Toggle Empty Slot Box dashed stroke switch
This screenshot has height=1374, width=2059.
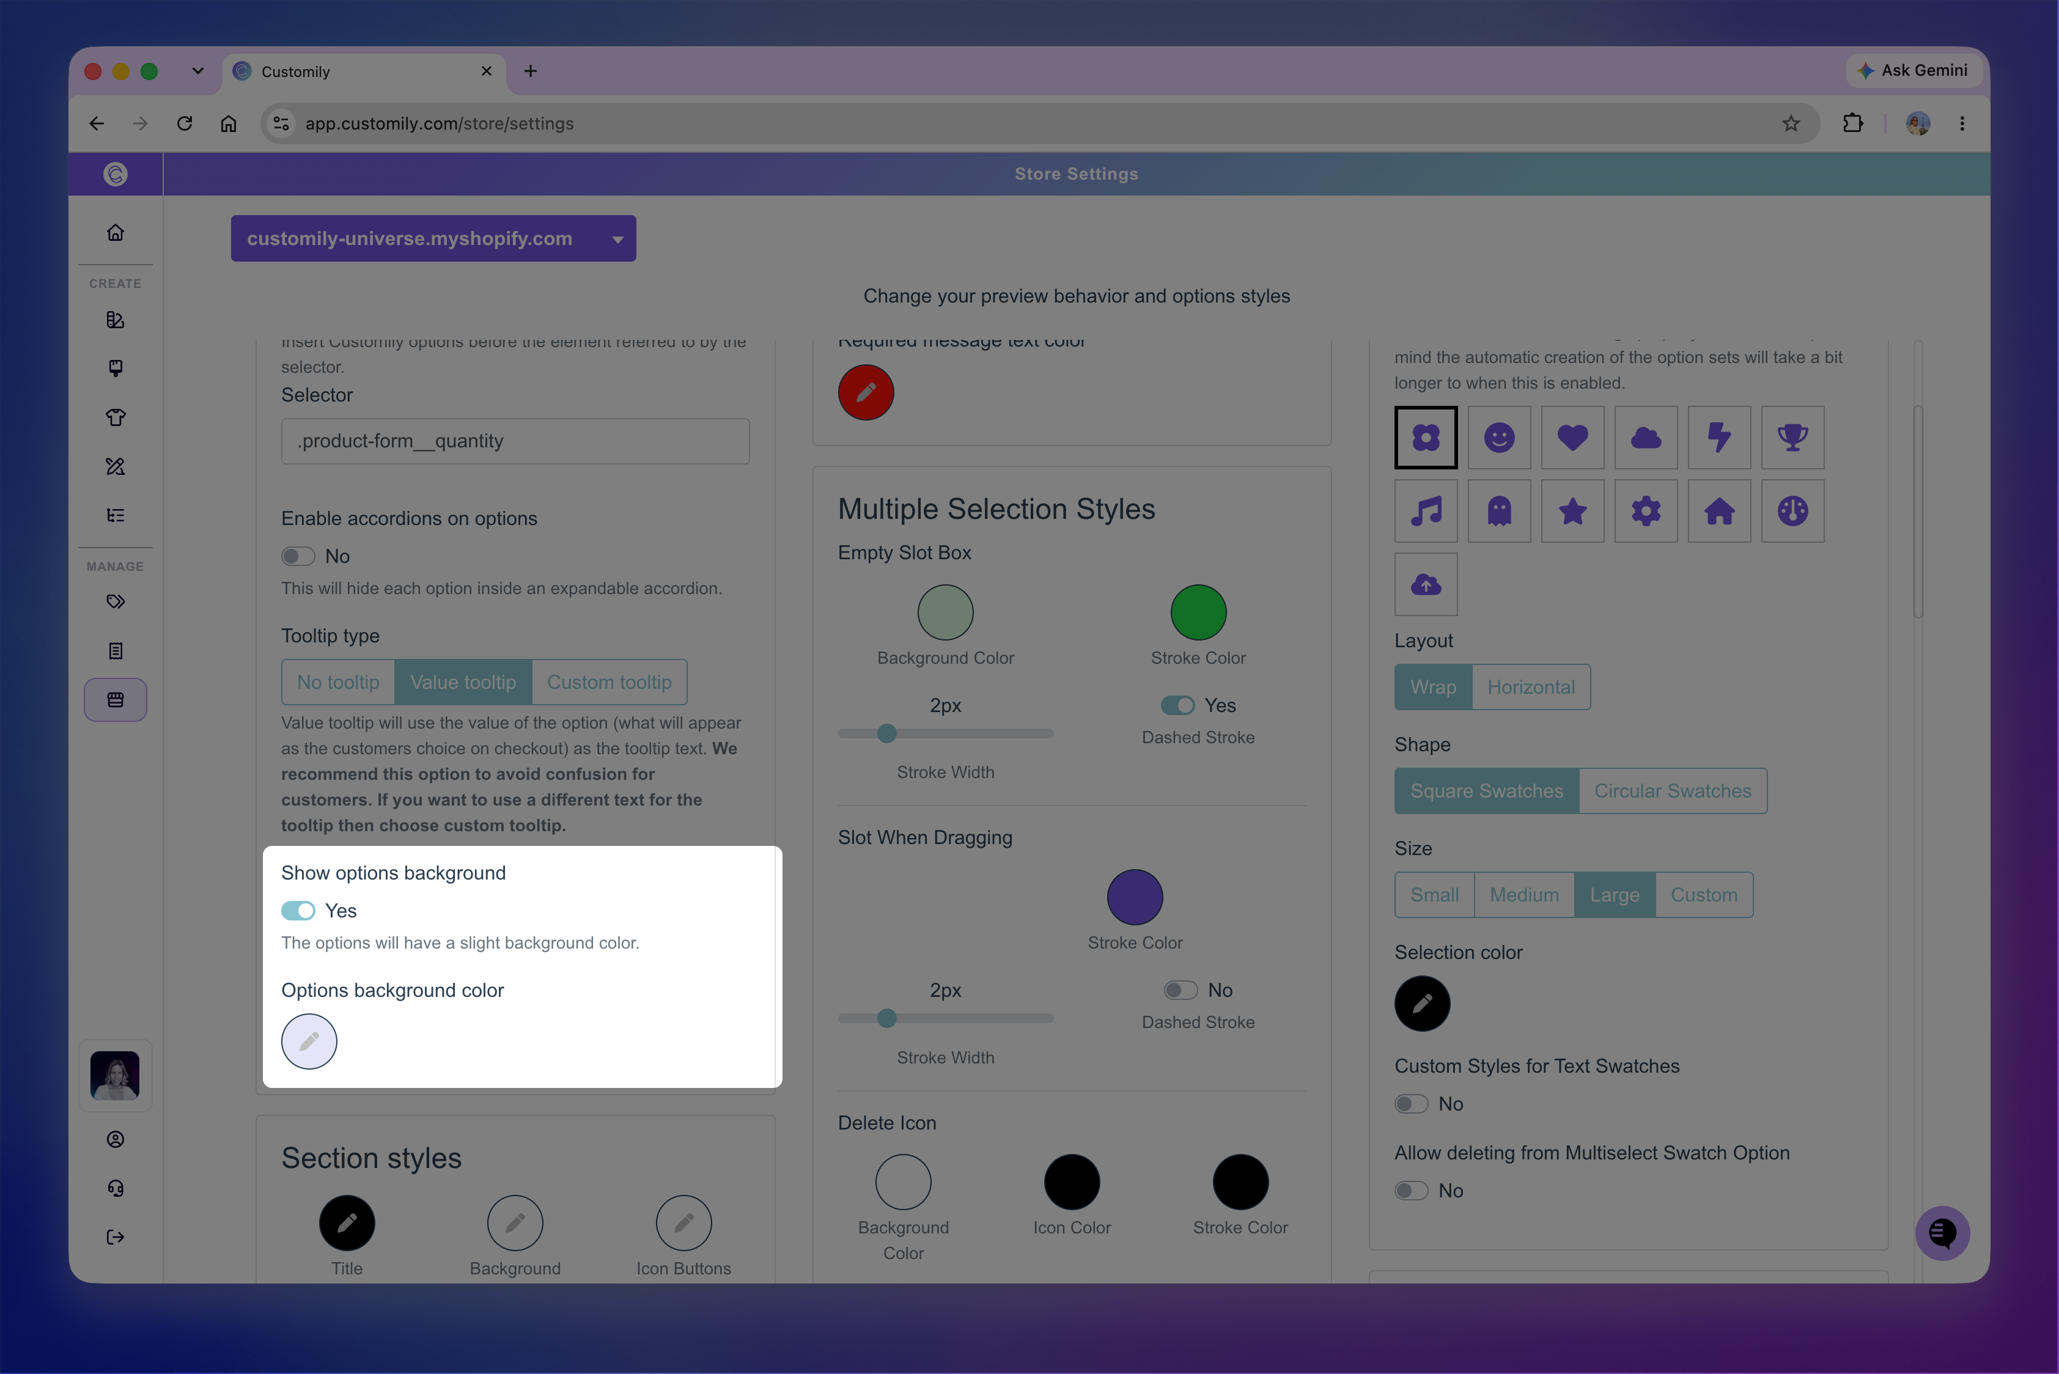pos(1177,705)
